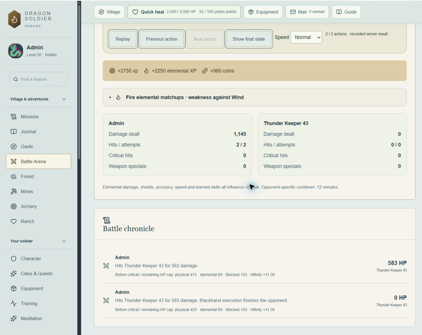
Task: Click the Blackhand execution log line
Action: (x=201, y=300)
